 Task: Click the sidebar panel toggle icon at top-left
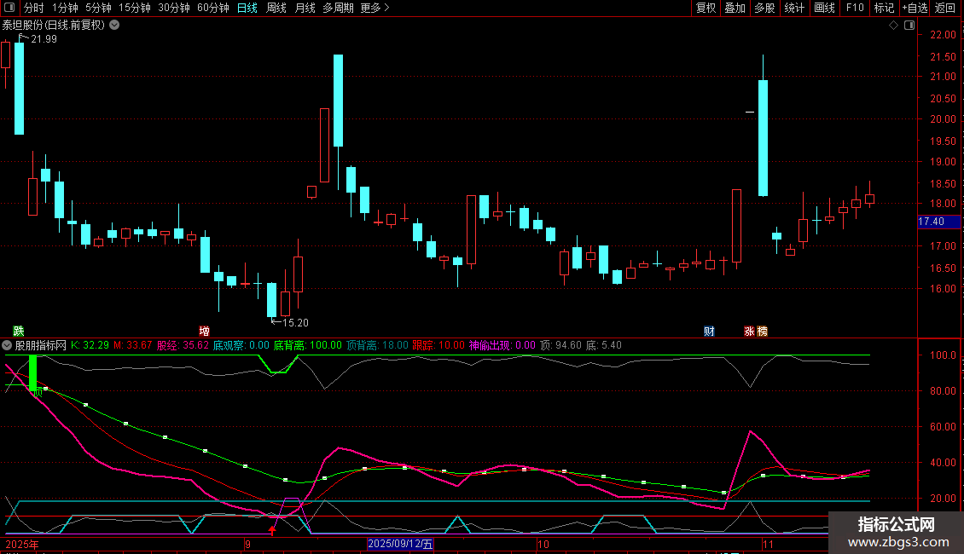pos(9,9)
